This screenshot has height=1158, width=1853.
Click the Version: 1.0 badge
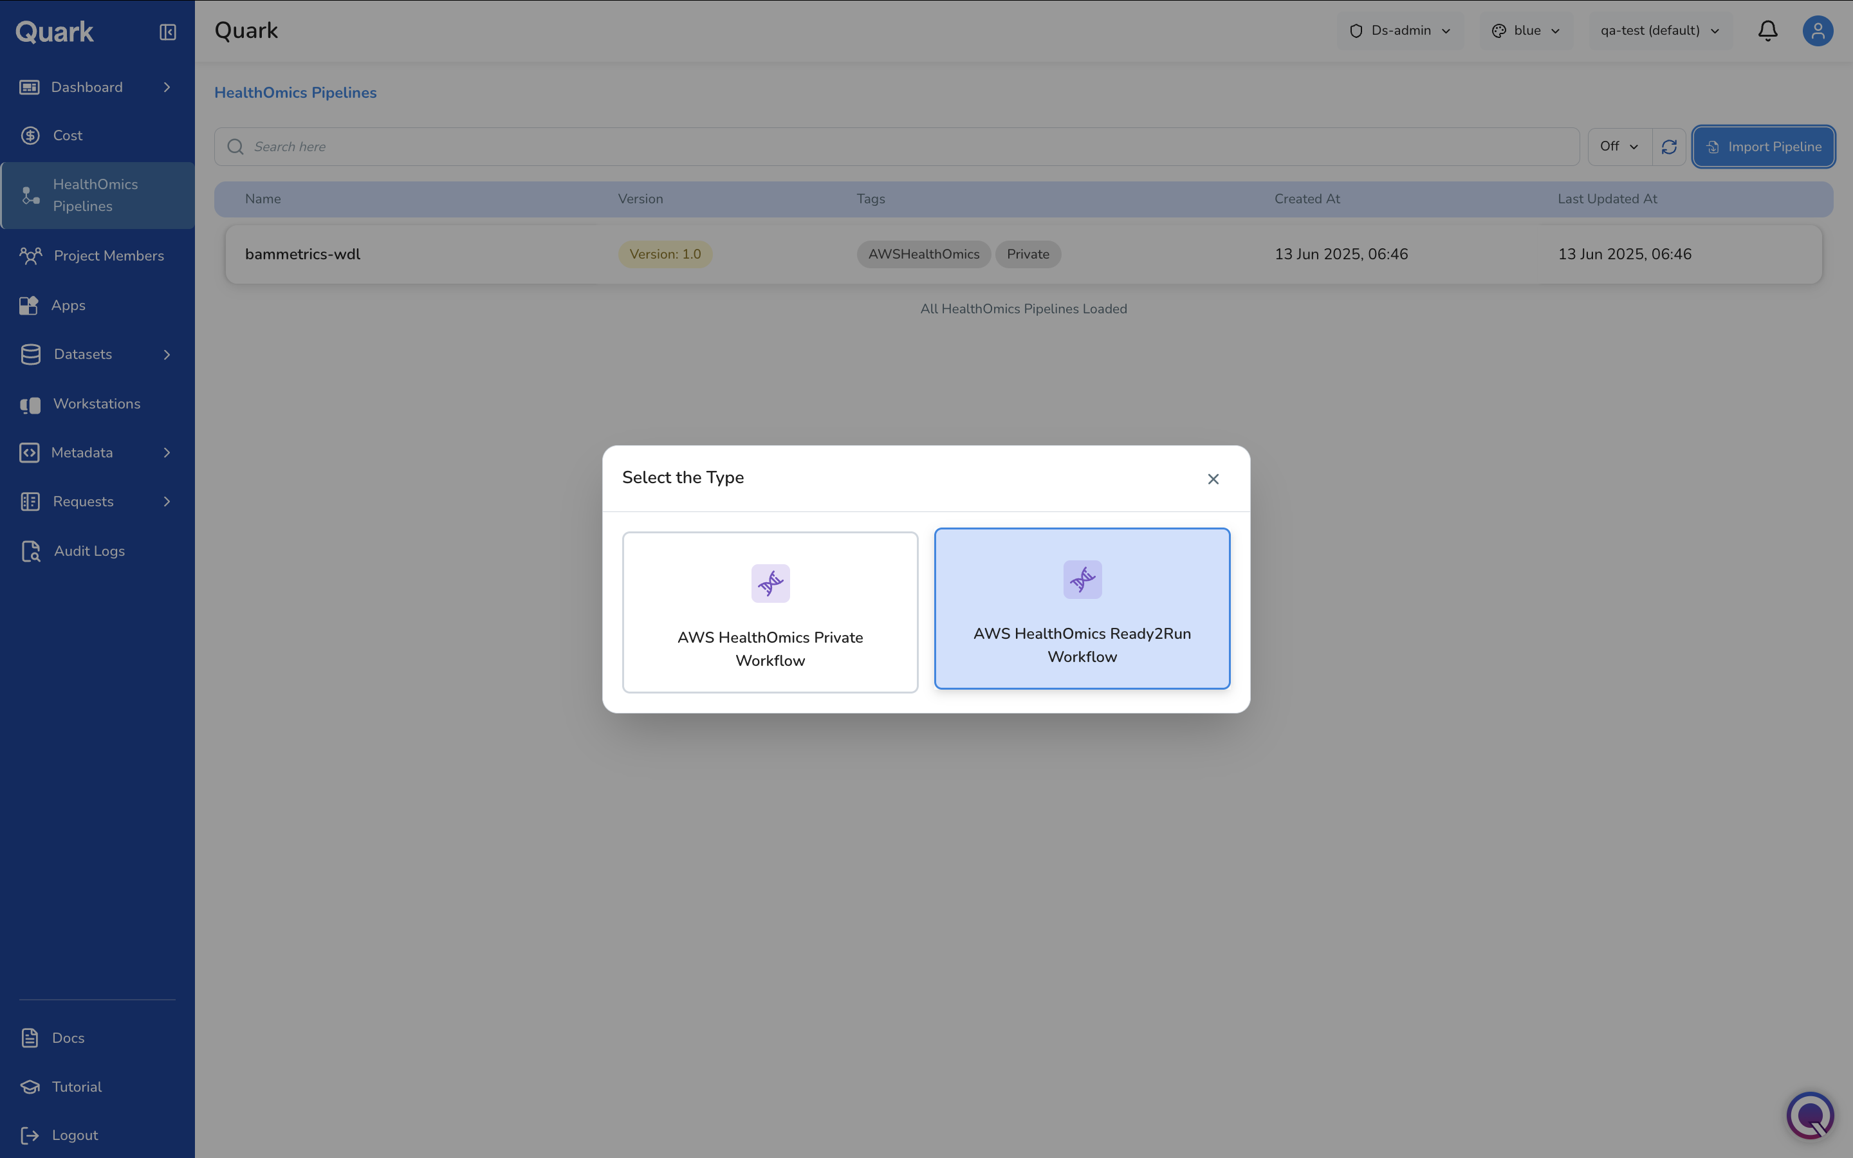(x=665, y=254)
